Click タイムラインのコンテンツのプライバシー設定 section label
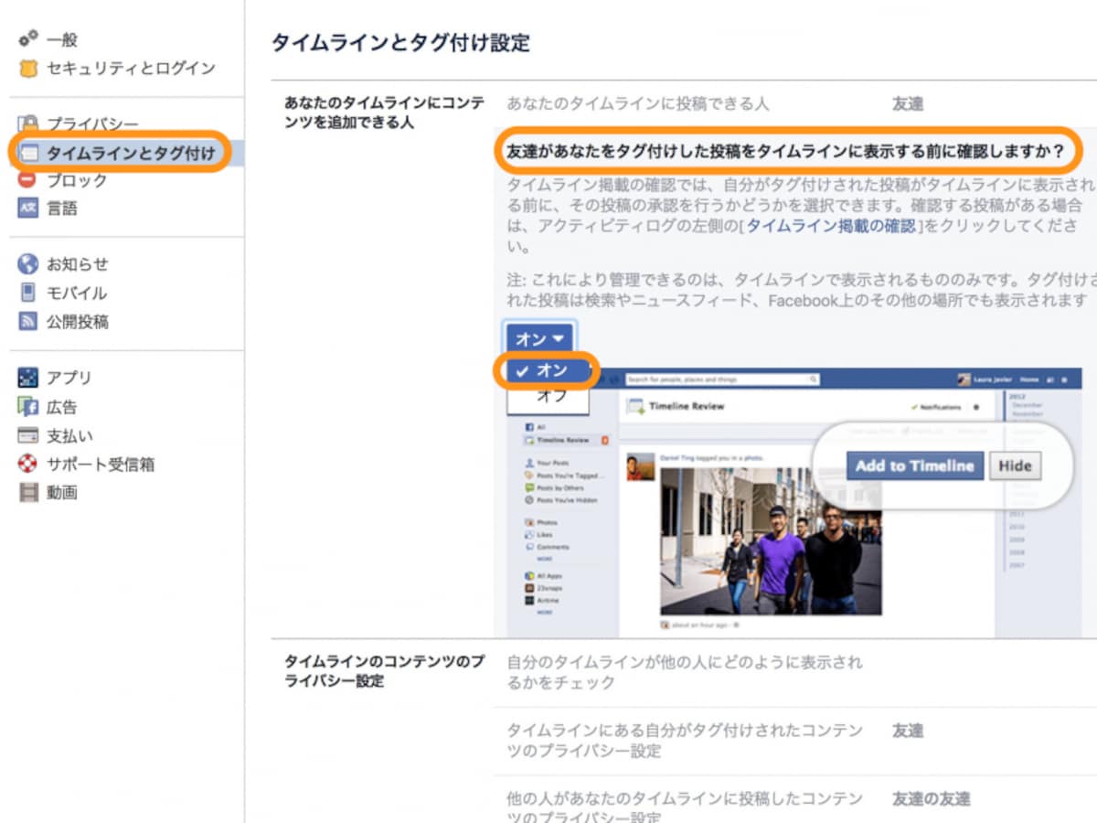The height and width of the screenshot is (823, 1097). pos(383,671)
